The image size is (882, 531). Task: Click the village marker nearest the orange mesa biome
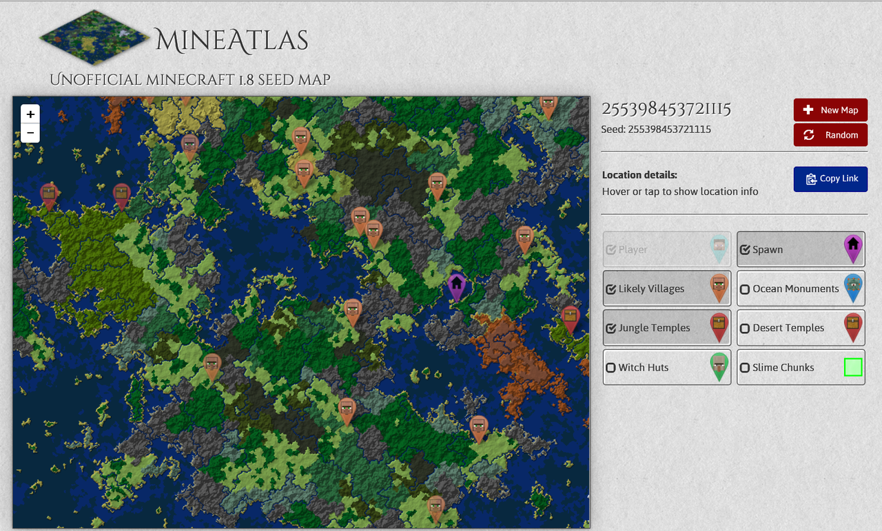coord(479,429)
